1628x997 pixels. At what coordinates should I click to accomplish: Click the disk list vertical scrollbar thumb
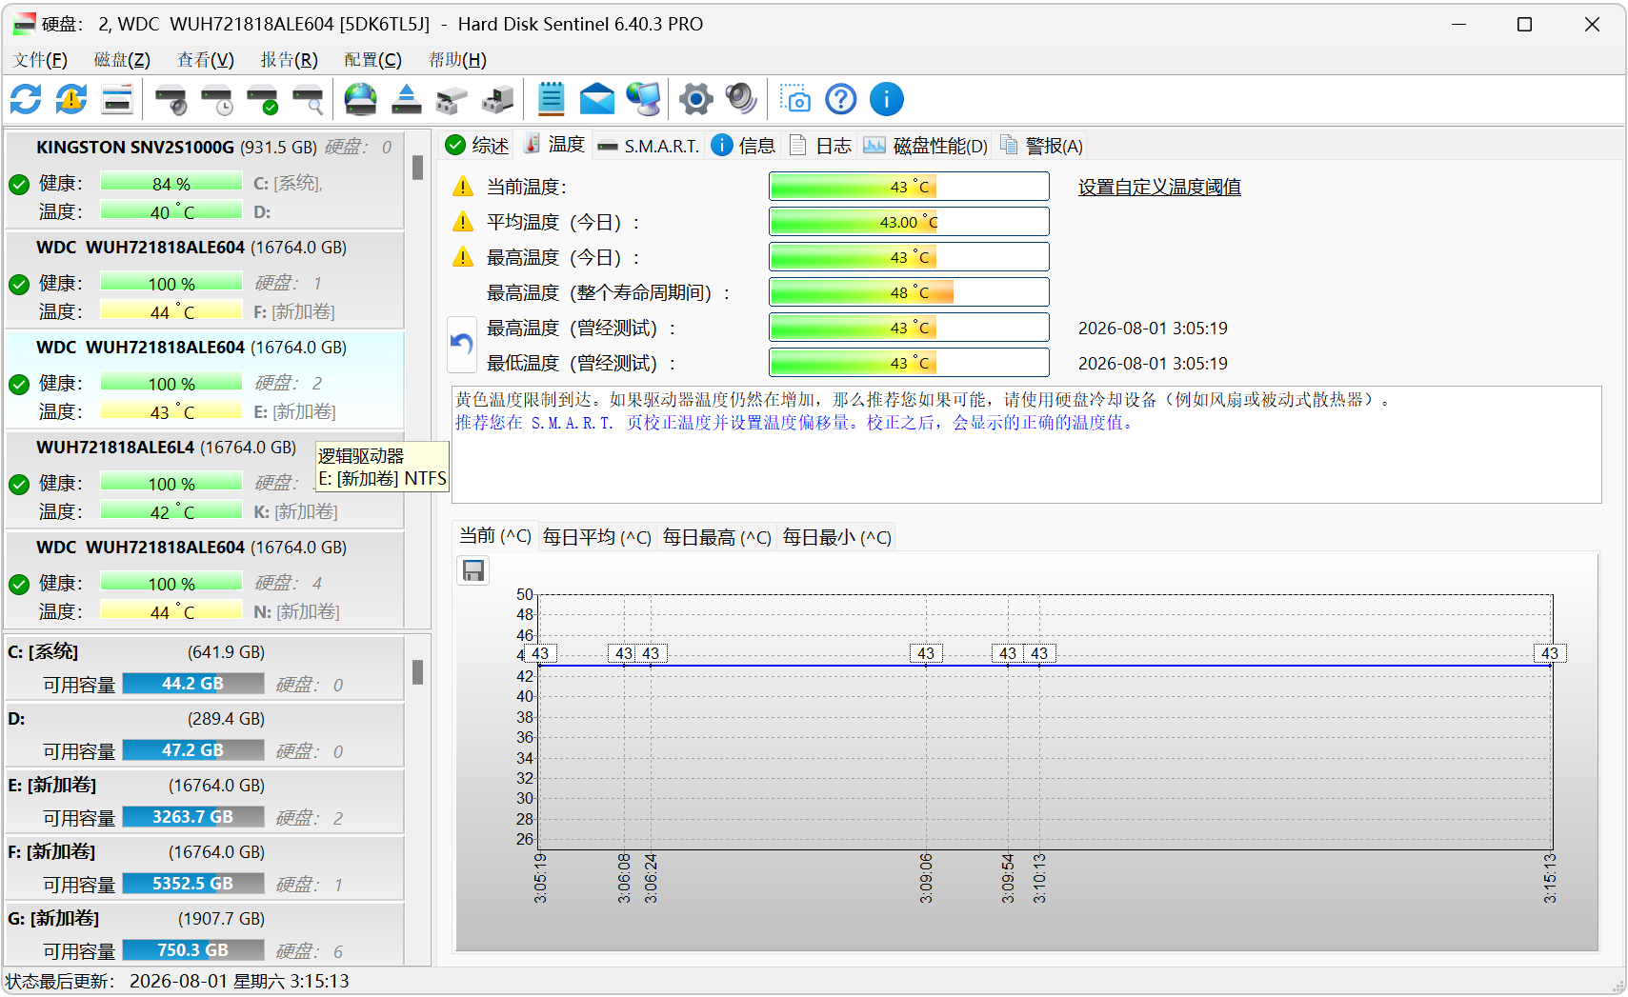(x=417, y=168)
